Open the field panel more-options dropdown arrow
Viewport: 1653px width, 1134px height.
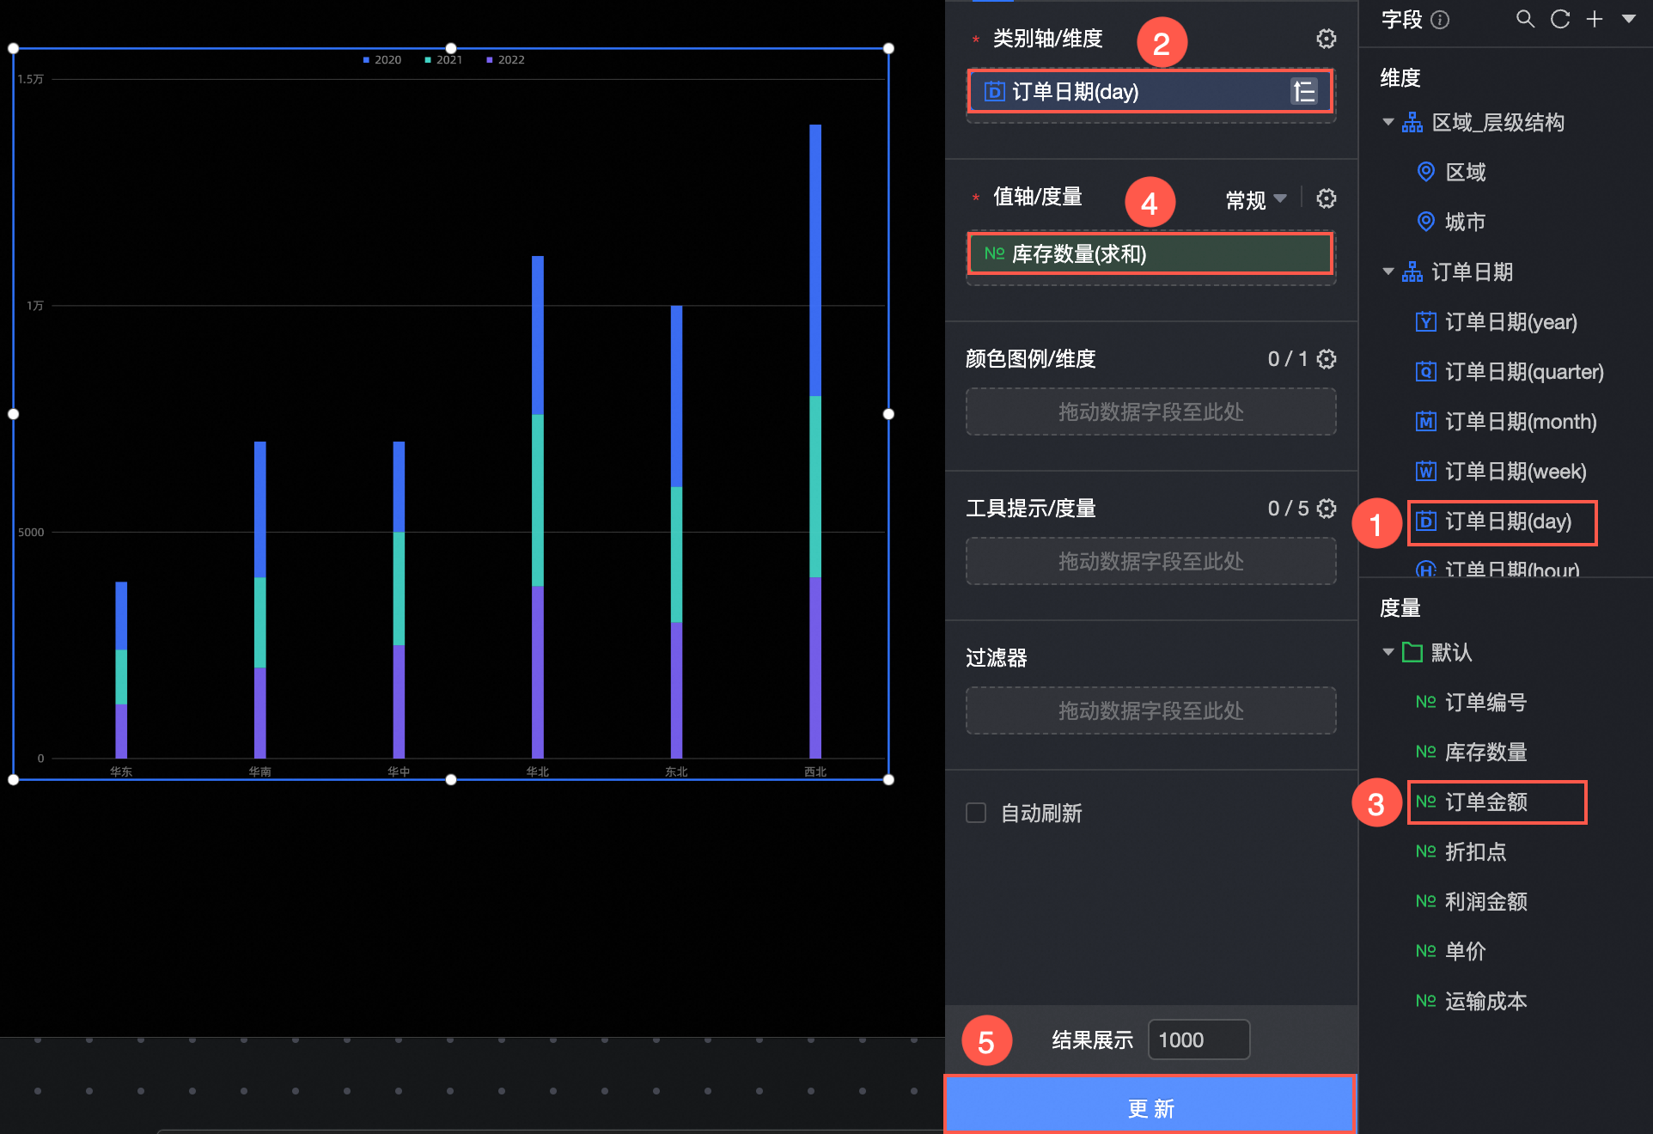tap(1628, 19)
